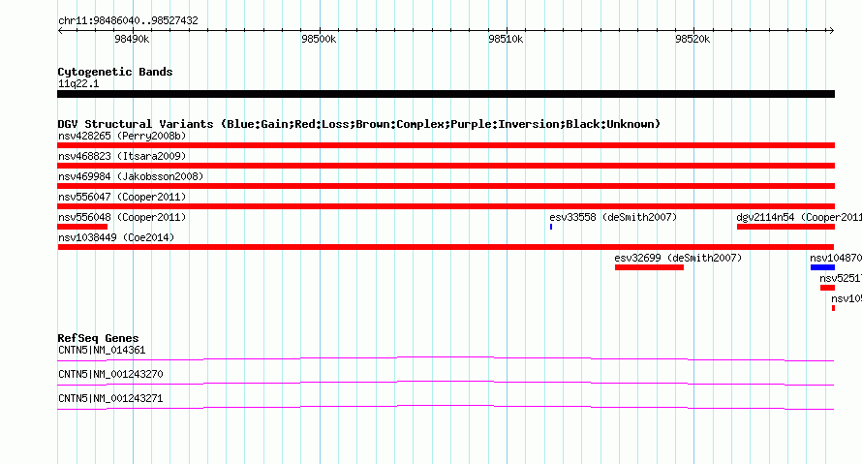Click the red loss bar under esv32699
The height and width of the screenshot is (464, 862).
coord(649,267)
